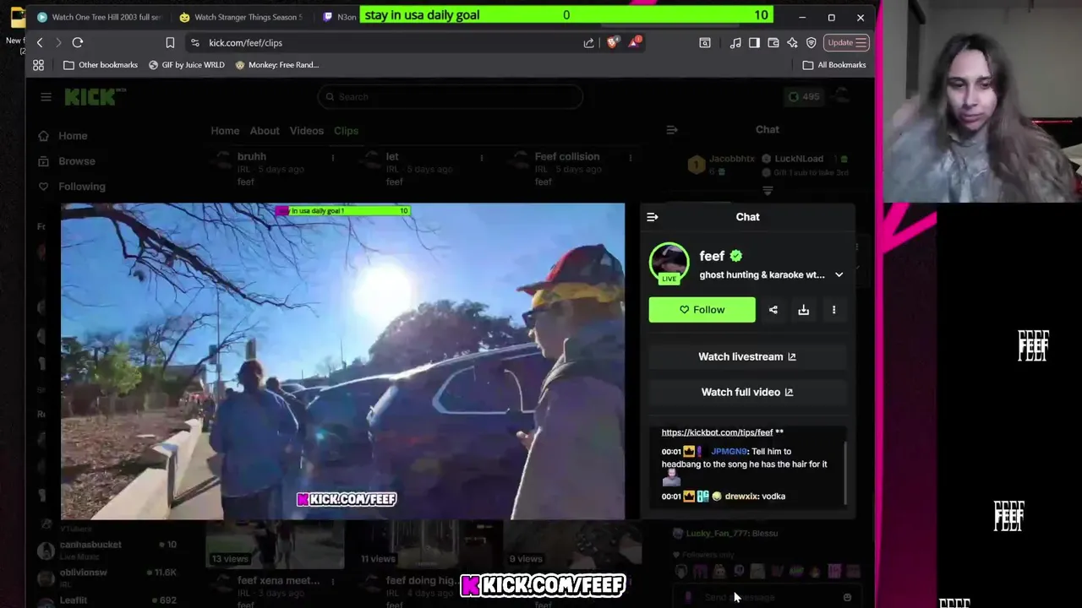
Task: Click Watch livestream button
Action: (x=747, y=356)
